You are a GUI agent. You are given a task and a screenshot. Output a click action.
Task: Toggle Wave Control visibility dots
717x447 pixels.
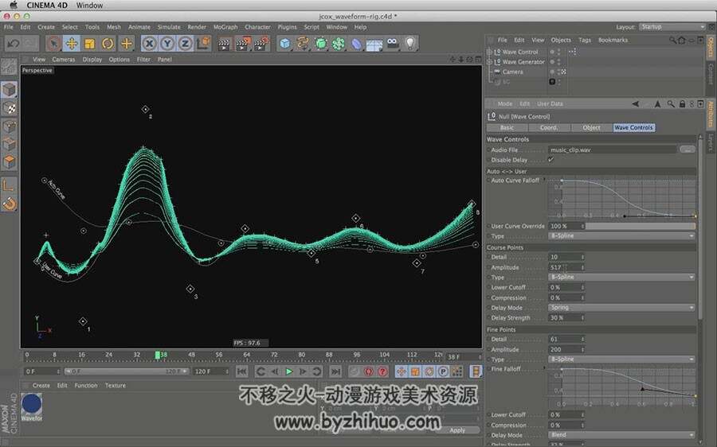point(558,52)
